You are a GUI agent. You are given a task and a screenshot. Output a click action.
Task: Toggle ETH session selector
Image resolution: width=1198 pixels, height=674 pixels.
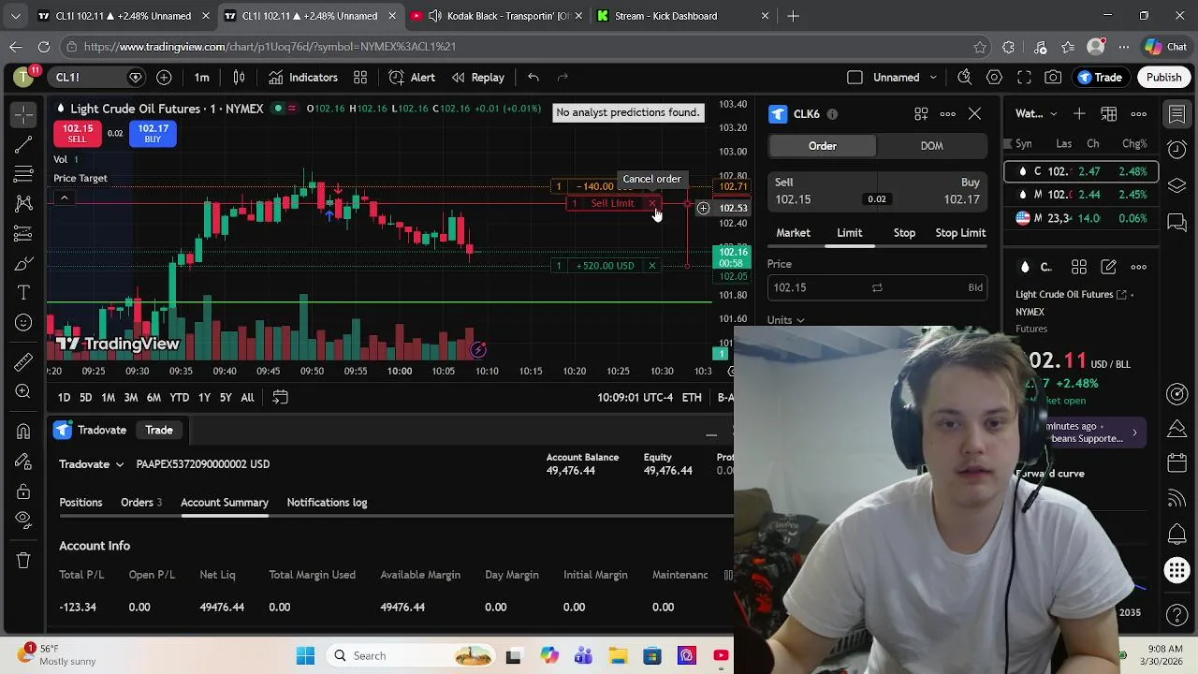[692, 398]
